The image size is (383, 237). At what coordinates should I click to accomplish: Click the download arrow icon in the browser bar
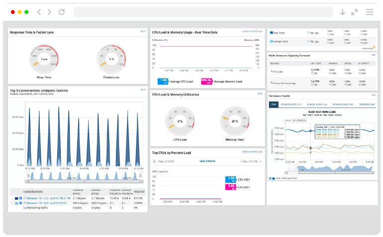click(343, 12)
